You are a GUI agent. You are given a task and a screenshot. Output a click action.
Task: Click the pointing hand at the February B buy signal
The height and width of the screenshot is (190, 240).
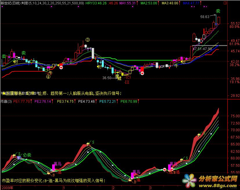(130, 180)
